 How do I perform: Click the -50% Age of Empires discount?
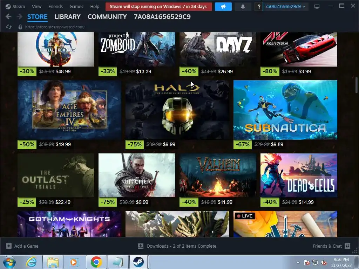(x=27, y=144)
